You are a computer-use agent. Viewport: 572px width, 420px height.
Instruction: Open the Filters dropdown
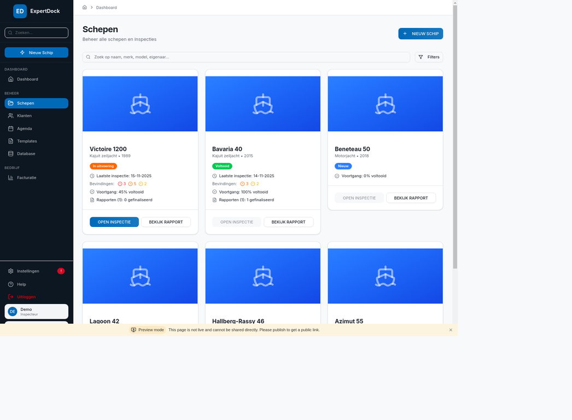click(x=428, y=57)
